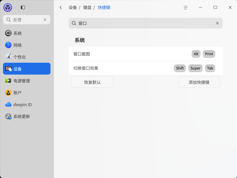The width and height of the screenshot is (237, 178).
Task: Click the shortcut search magnifier icon
Action: [74, 23]
